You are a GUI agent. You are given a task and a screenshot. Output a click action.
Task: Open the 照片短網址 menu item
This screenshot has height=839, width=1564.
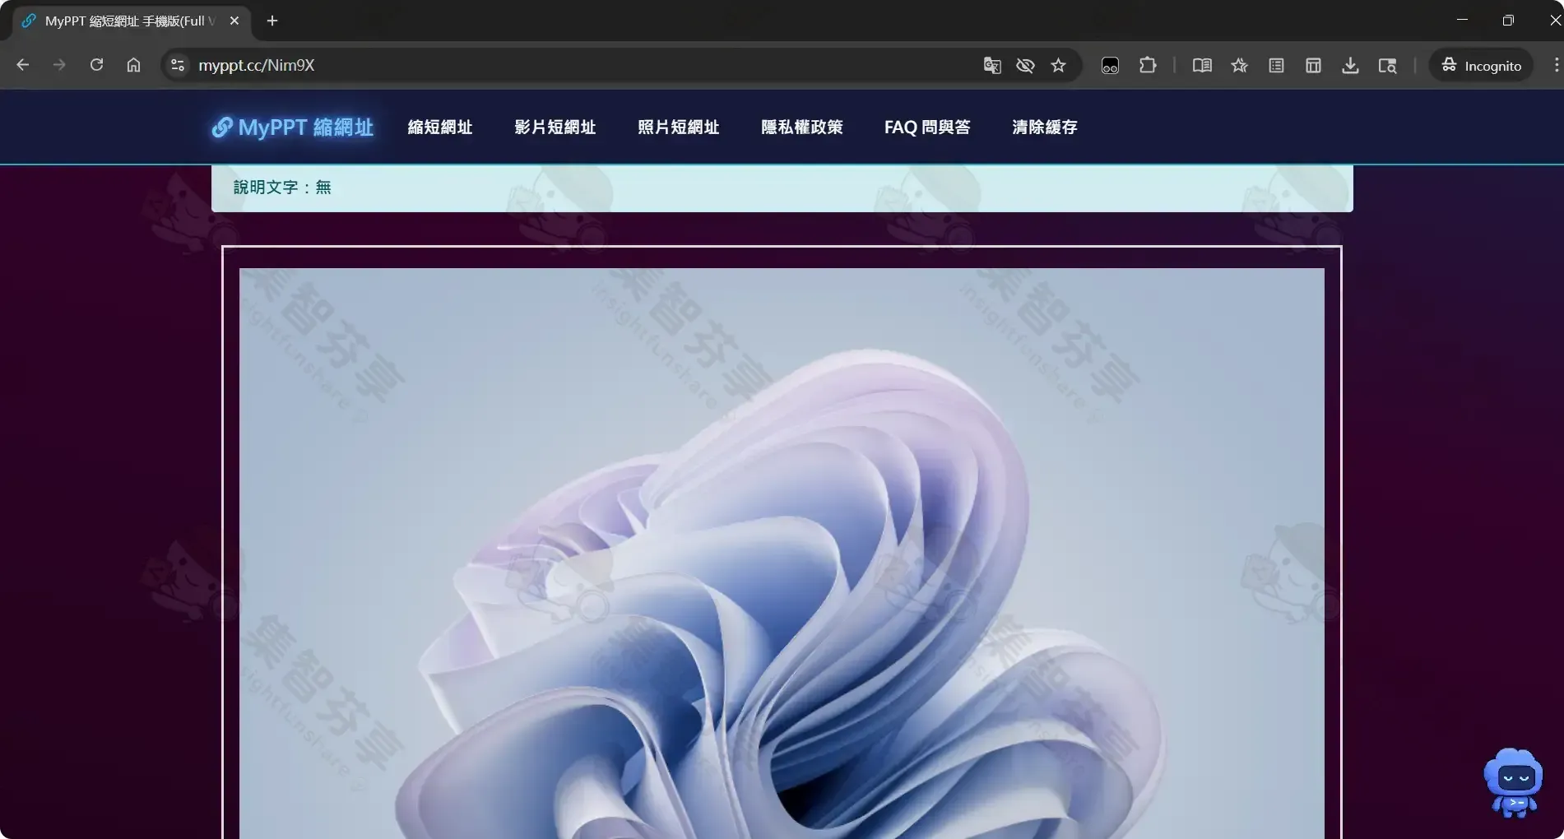(679, 127)
